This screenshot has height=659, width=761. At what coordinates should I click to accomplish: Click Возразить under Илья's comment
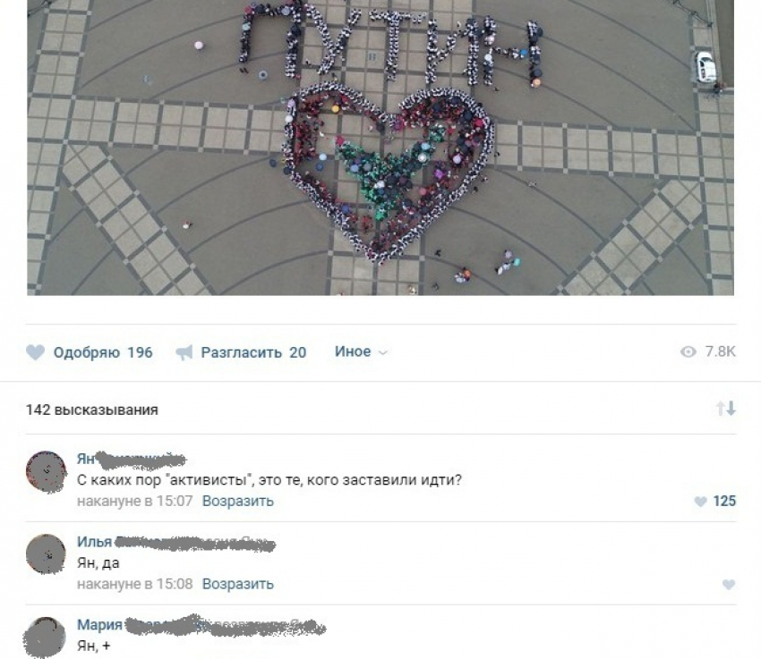point(238,584)
